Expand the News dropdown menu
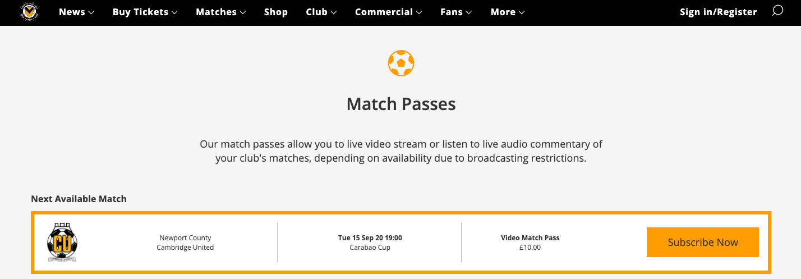 pos(76,12)
